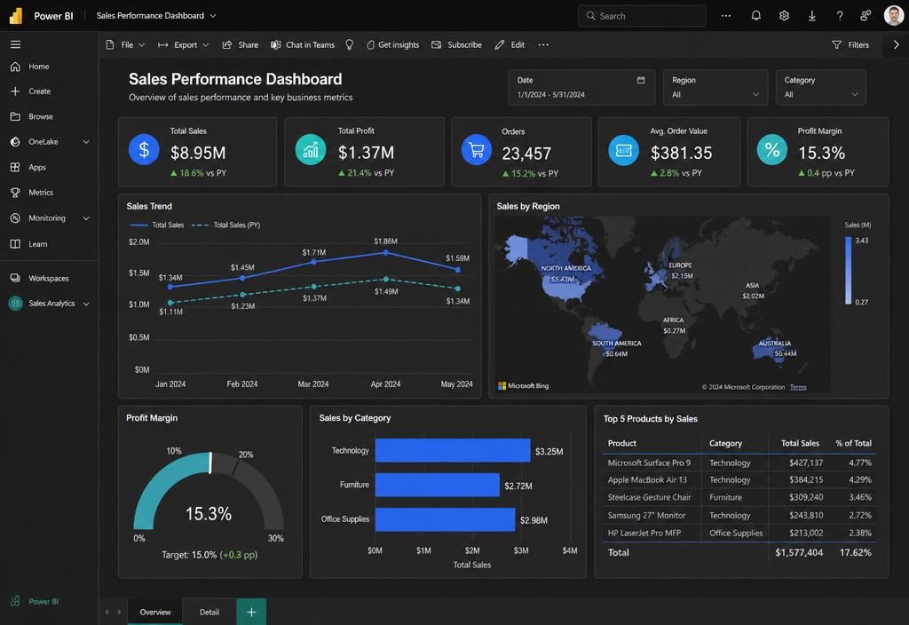This screenshot has width=909, height=625.
Task: Select the Steelcase Gesture Chair row
Action: coord(739,497)
